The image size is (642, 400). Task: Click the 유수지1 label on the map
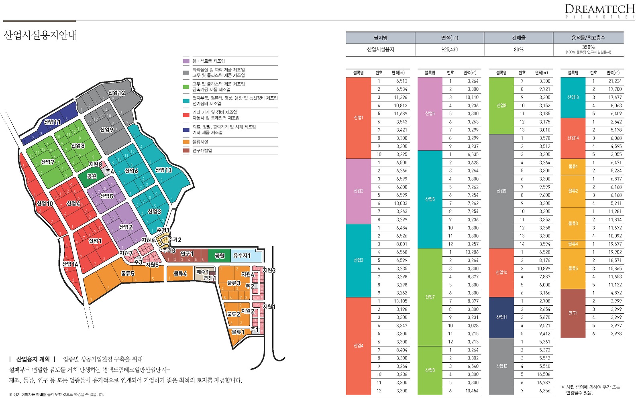pyautogui.click(x=242, y=256)
